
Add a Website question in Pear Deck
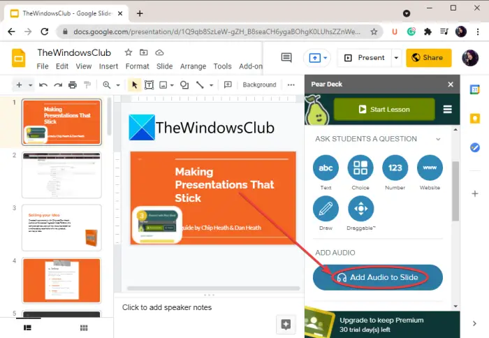click(x=430, y=168)
